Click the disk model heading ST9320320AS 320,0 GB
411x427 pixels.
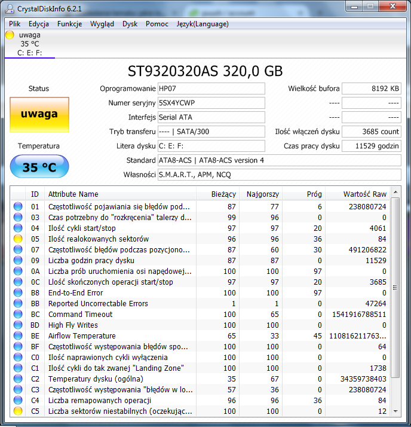click(x=205, y=71)
